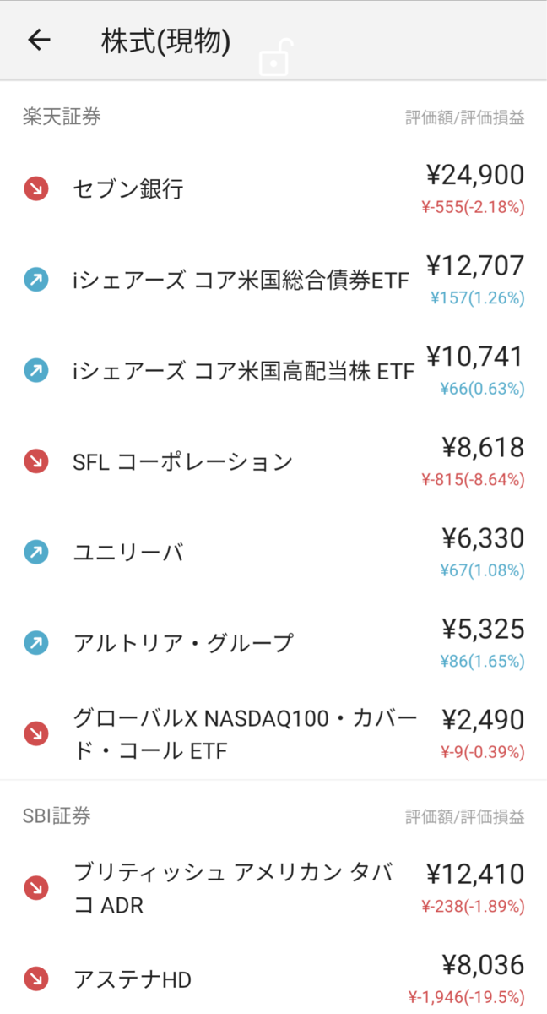Image resolution: width=547 pixels, height=1014 pixels.
Task: Select the 楽天証券 section header
Action: [62, 117]
